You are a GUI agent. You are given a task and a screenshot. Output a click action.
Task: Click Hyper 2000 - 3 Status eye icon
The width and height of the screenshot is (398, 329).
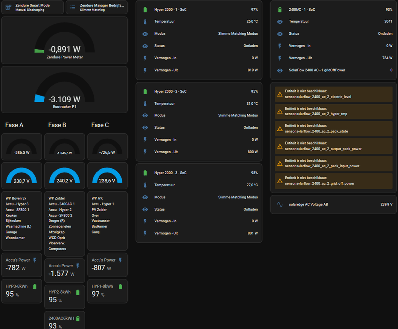tap(145, 210)
